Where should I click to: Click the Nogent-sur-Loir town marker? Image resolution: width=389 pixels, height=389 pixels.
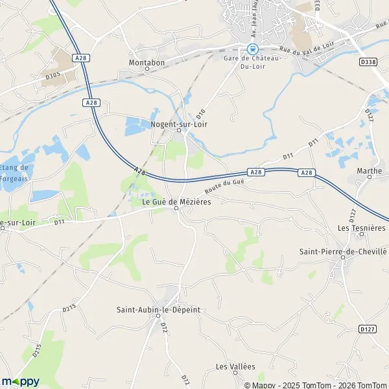click(179, 130)
